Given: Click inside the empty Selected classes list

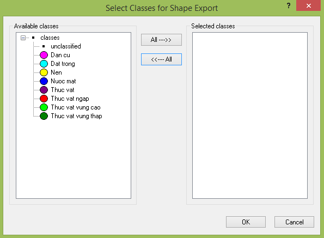Looking at the screenshot, I should tap(250, 115).
